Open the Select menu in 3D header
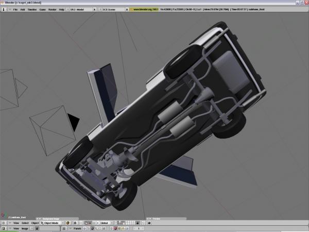 click(x=25, y=223)
